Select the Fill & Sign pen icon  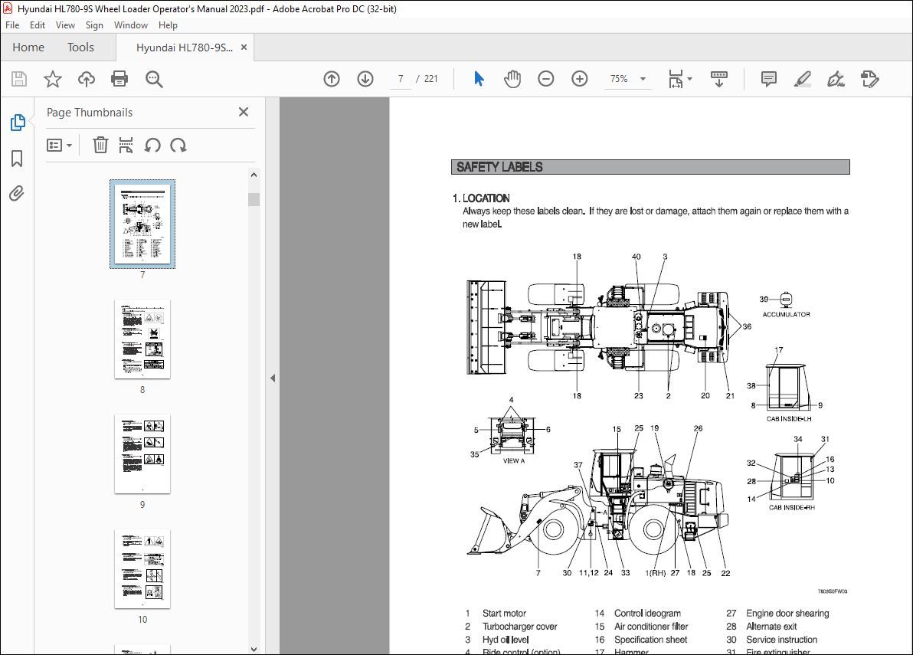point(836,78)
